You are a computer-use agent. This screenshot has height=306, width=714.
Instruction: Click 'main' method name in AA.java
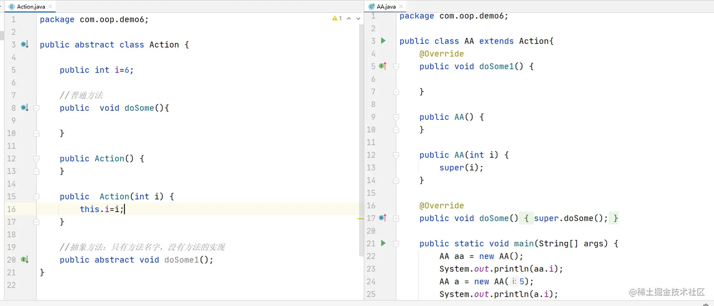point(524,244)
